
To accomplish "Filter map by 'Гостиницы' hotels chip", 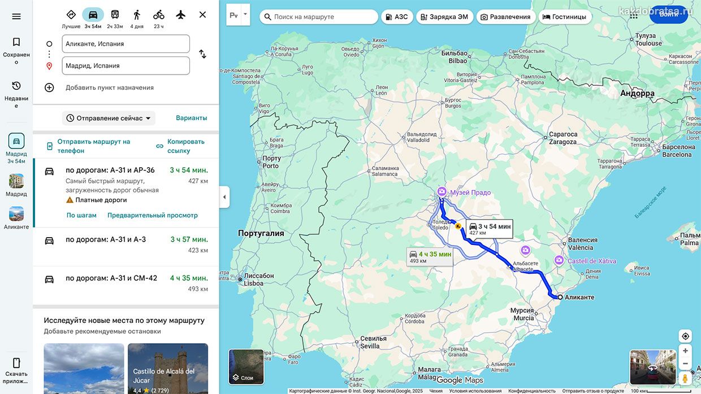I will 564,17.
